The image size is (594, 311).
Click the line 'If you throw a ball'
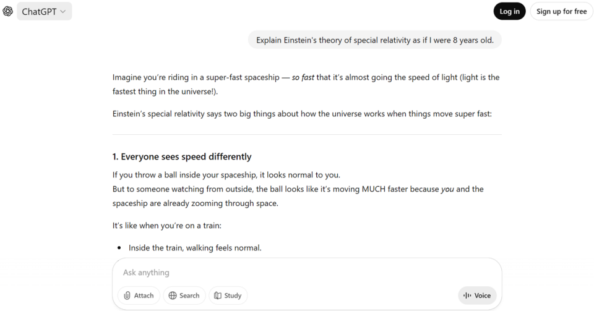coord(226,174)
